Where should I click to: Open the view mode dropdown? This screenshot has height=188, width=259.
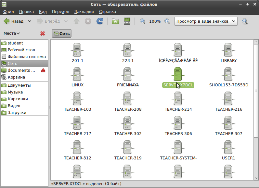[x=206, y=21]
